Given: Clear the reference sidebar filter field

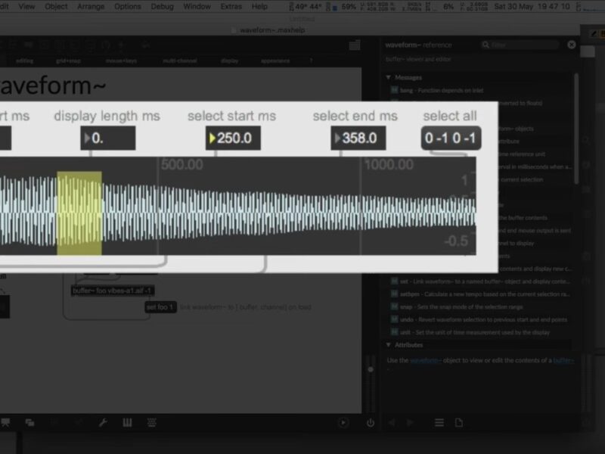Looking at the screenshot, I should pos(572,45).
